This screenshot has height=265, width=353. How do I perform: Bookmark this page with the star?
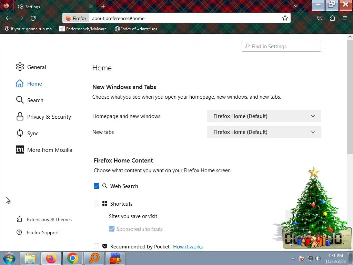tap(285, 18)
